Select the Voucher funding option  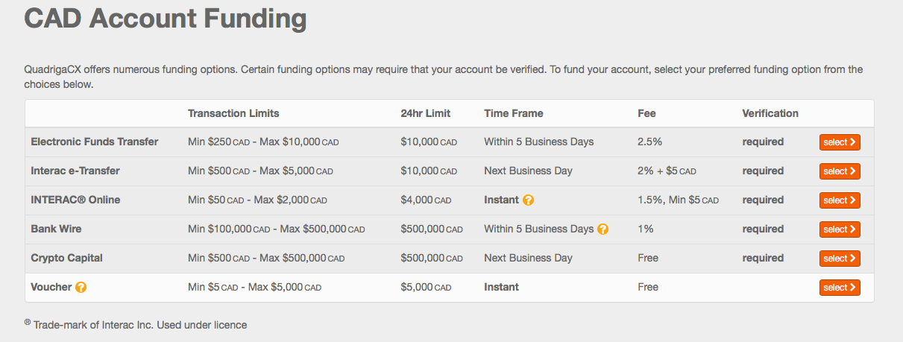click(840, 288)
